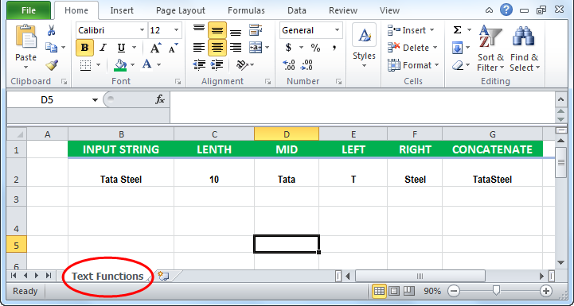Toggle Align Text Right

[236, 48]
